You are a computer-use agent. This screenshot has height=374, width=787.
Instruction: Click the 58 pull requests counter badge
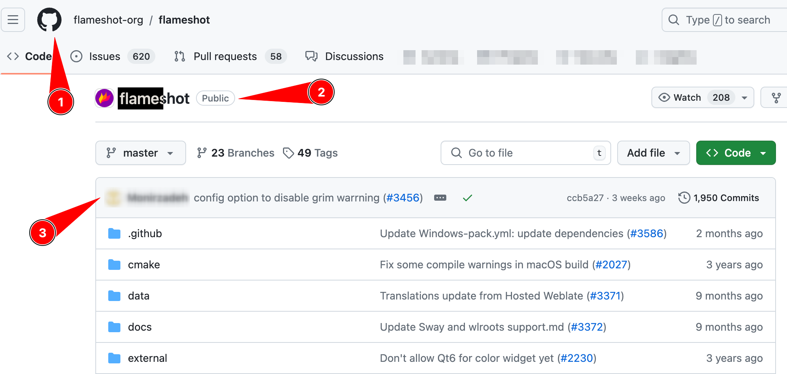[276, 56]
